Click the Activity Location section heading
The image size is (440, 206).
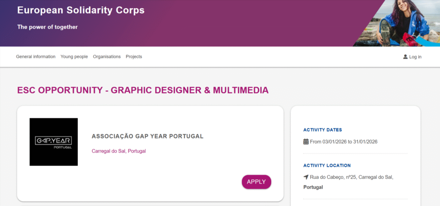tap(327, 165)
